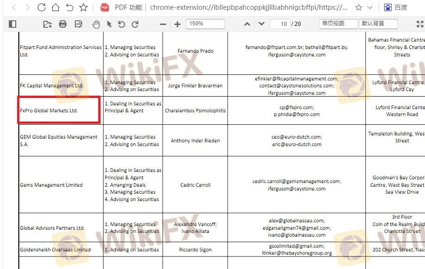The width and height of the screenshot is (425, 269).
Task: Click 'Western Road' address text
Action: point(402,114)
